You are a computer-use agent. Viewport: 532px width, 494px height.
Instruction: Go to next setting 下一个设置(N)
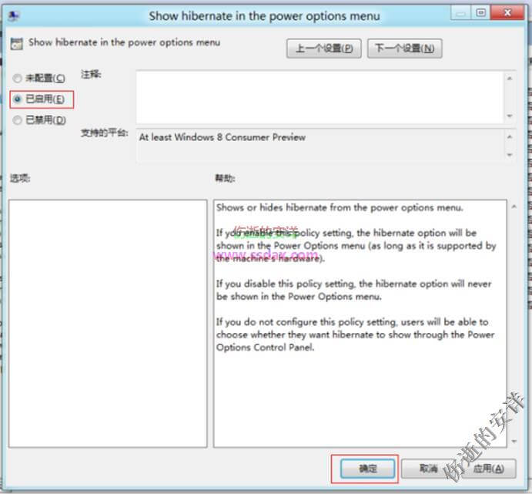click(x=404, y=49)
